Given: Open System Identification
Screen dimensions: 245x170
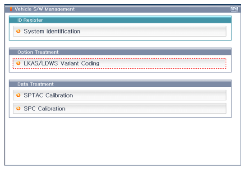Looking at the screenshot, I should tap(120, 31).
